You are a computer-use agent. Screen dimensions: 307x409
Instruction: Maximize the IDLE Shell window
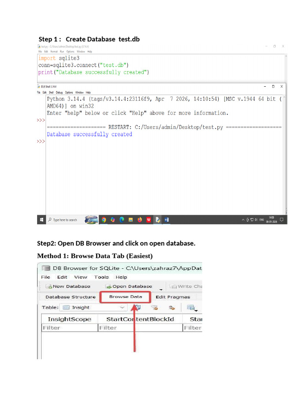pos(273,86)
